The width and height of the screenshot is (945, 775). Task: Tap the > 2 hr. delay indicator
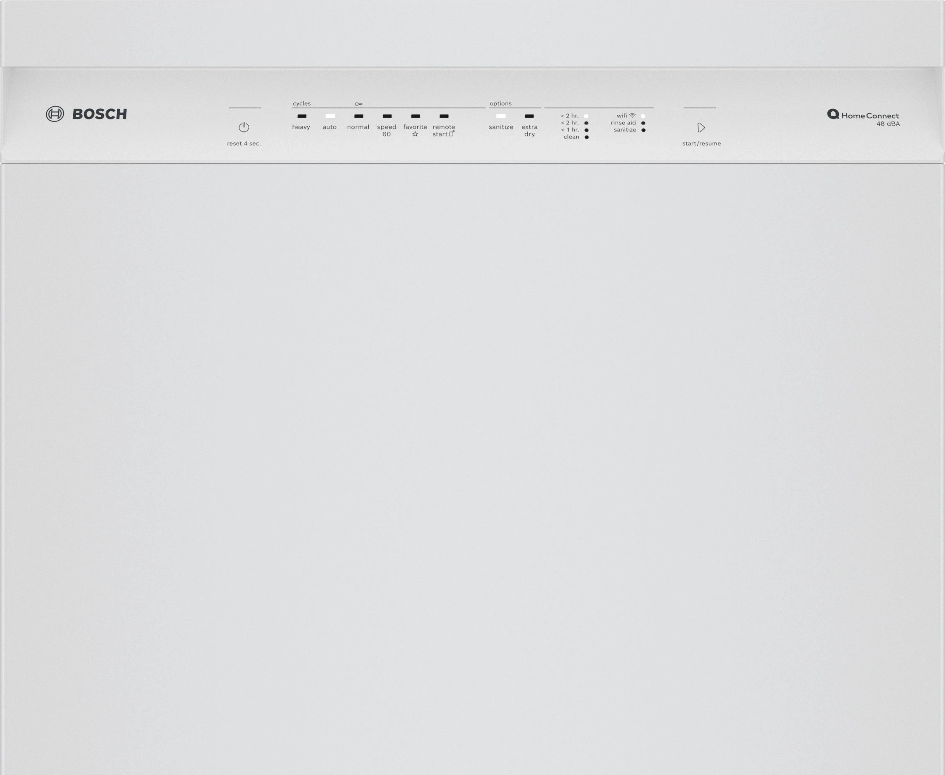[x=586, y=116]
